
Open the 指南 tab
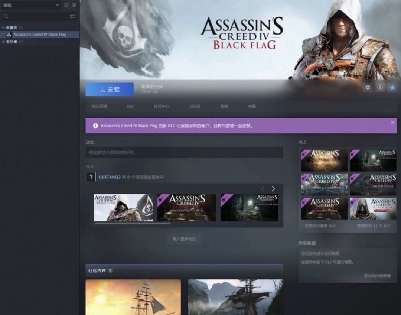coord(224,107)
